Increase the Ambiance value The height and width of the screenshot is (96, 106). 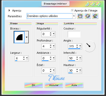pos(51,57)
